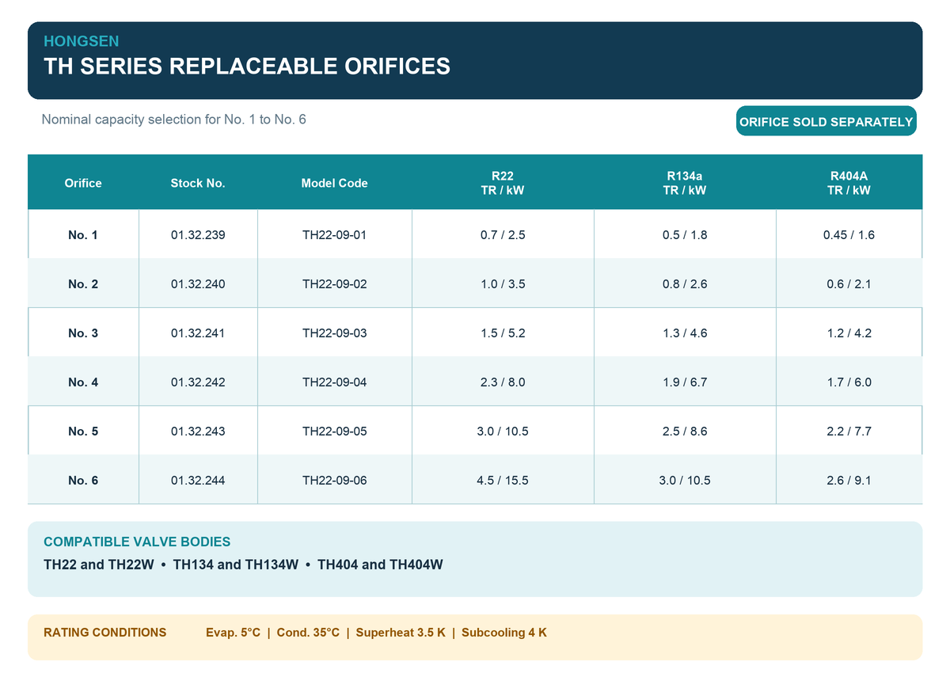Image resolution: width=950 pixels, height=673 pixels.
Task: Click stock number 01.32.240
Action: (198, 284)
